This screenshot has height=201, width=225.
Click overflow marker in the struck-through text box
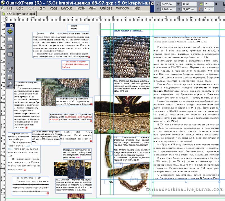tap(48, 193)
